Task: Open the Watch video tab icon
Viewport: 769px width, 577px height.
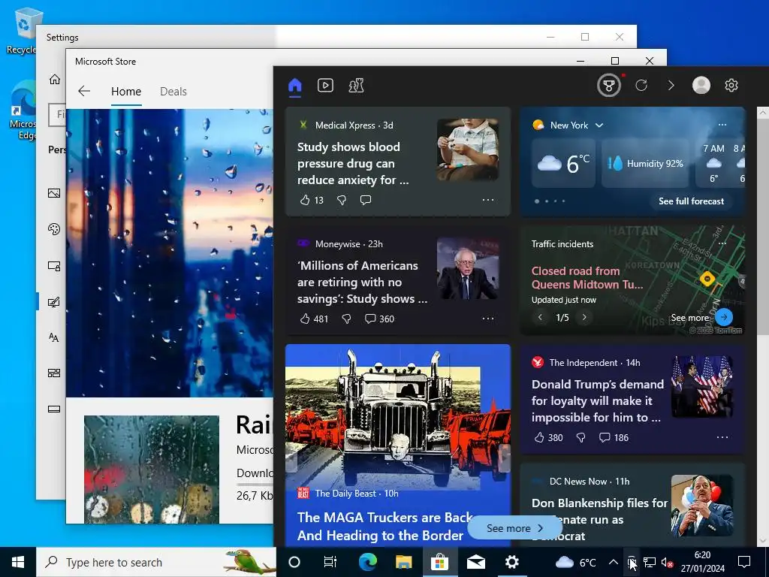Action: [x=325, y=86]
